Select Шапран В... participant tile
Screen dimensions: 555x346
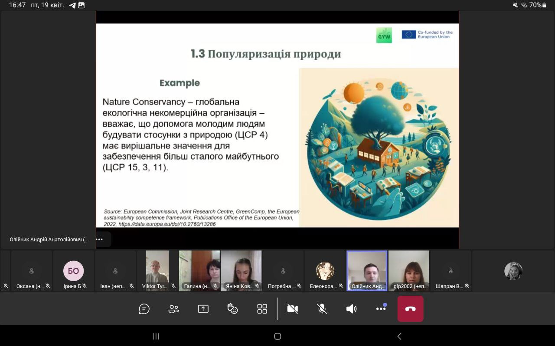[451, 271]
